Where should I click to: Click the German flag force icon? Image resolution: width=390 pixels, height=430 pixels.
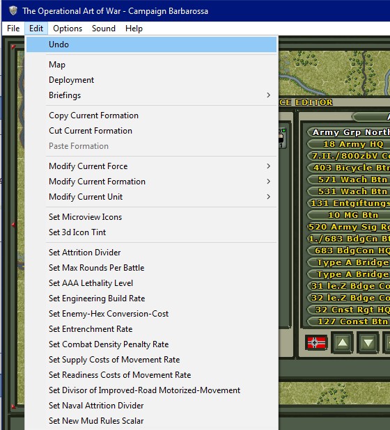(316, 342)
